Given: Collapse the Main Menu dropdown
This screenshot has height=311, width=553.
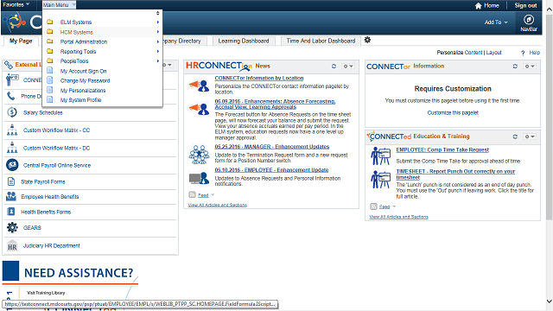Looking at the screenshot, I should click(x=59, y=5).
